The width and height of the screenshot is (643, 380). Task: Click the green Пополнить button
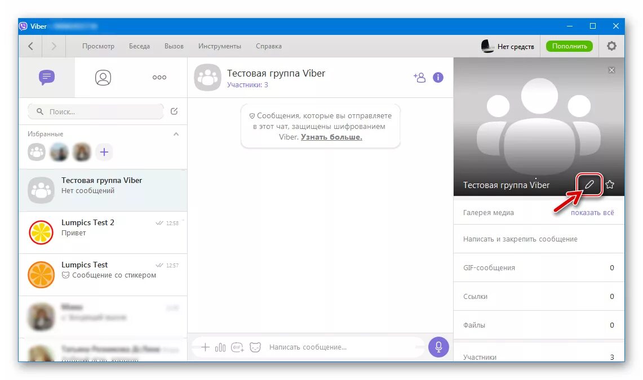click(569, 46)
